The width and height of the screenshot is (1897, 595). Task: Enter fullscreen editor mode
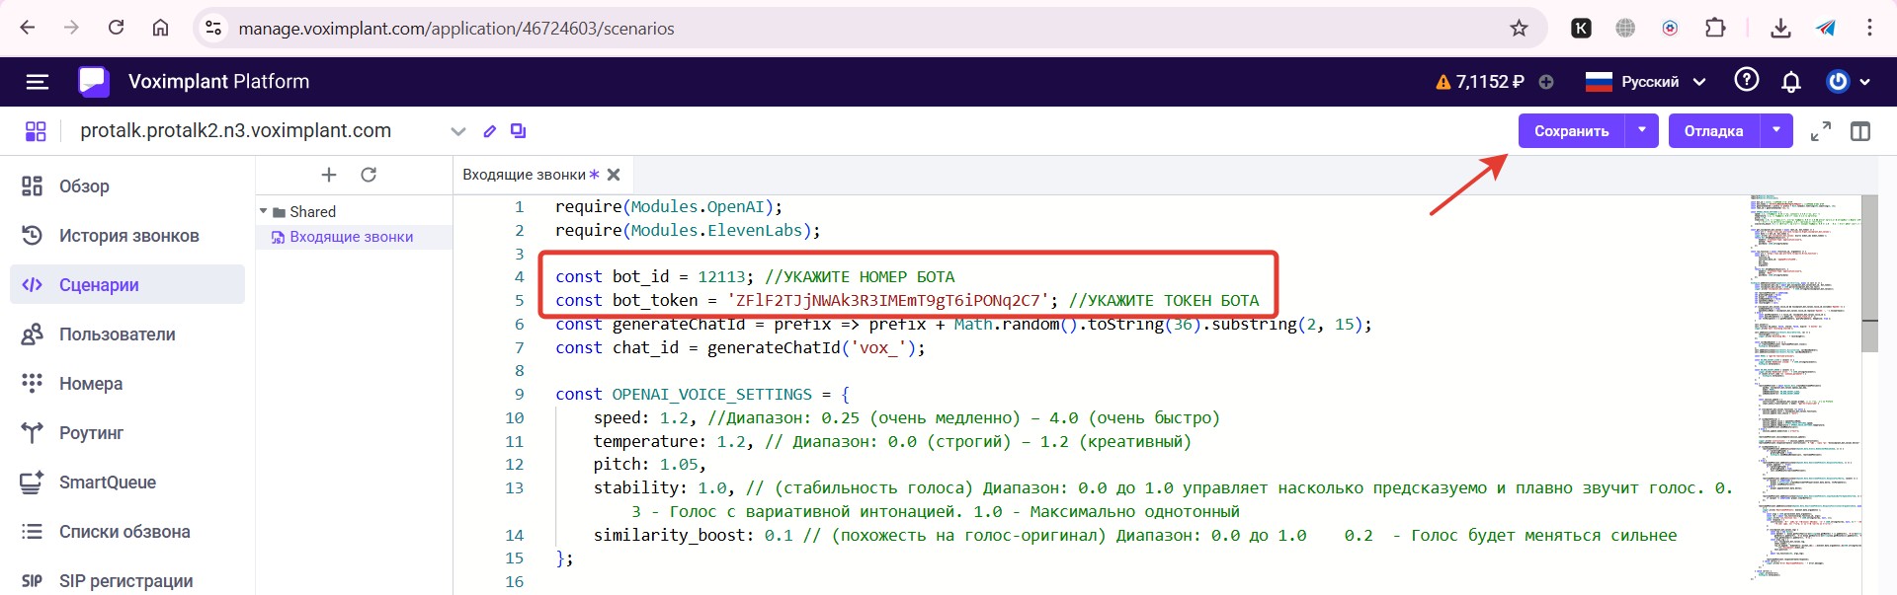(x=1820, y=131)
